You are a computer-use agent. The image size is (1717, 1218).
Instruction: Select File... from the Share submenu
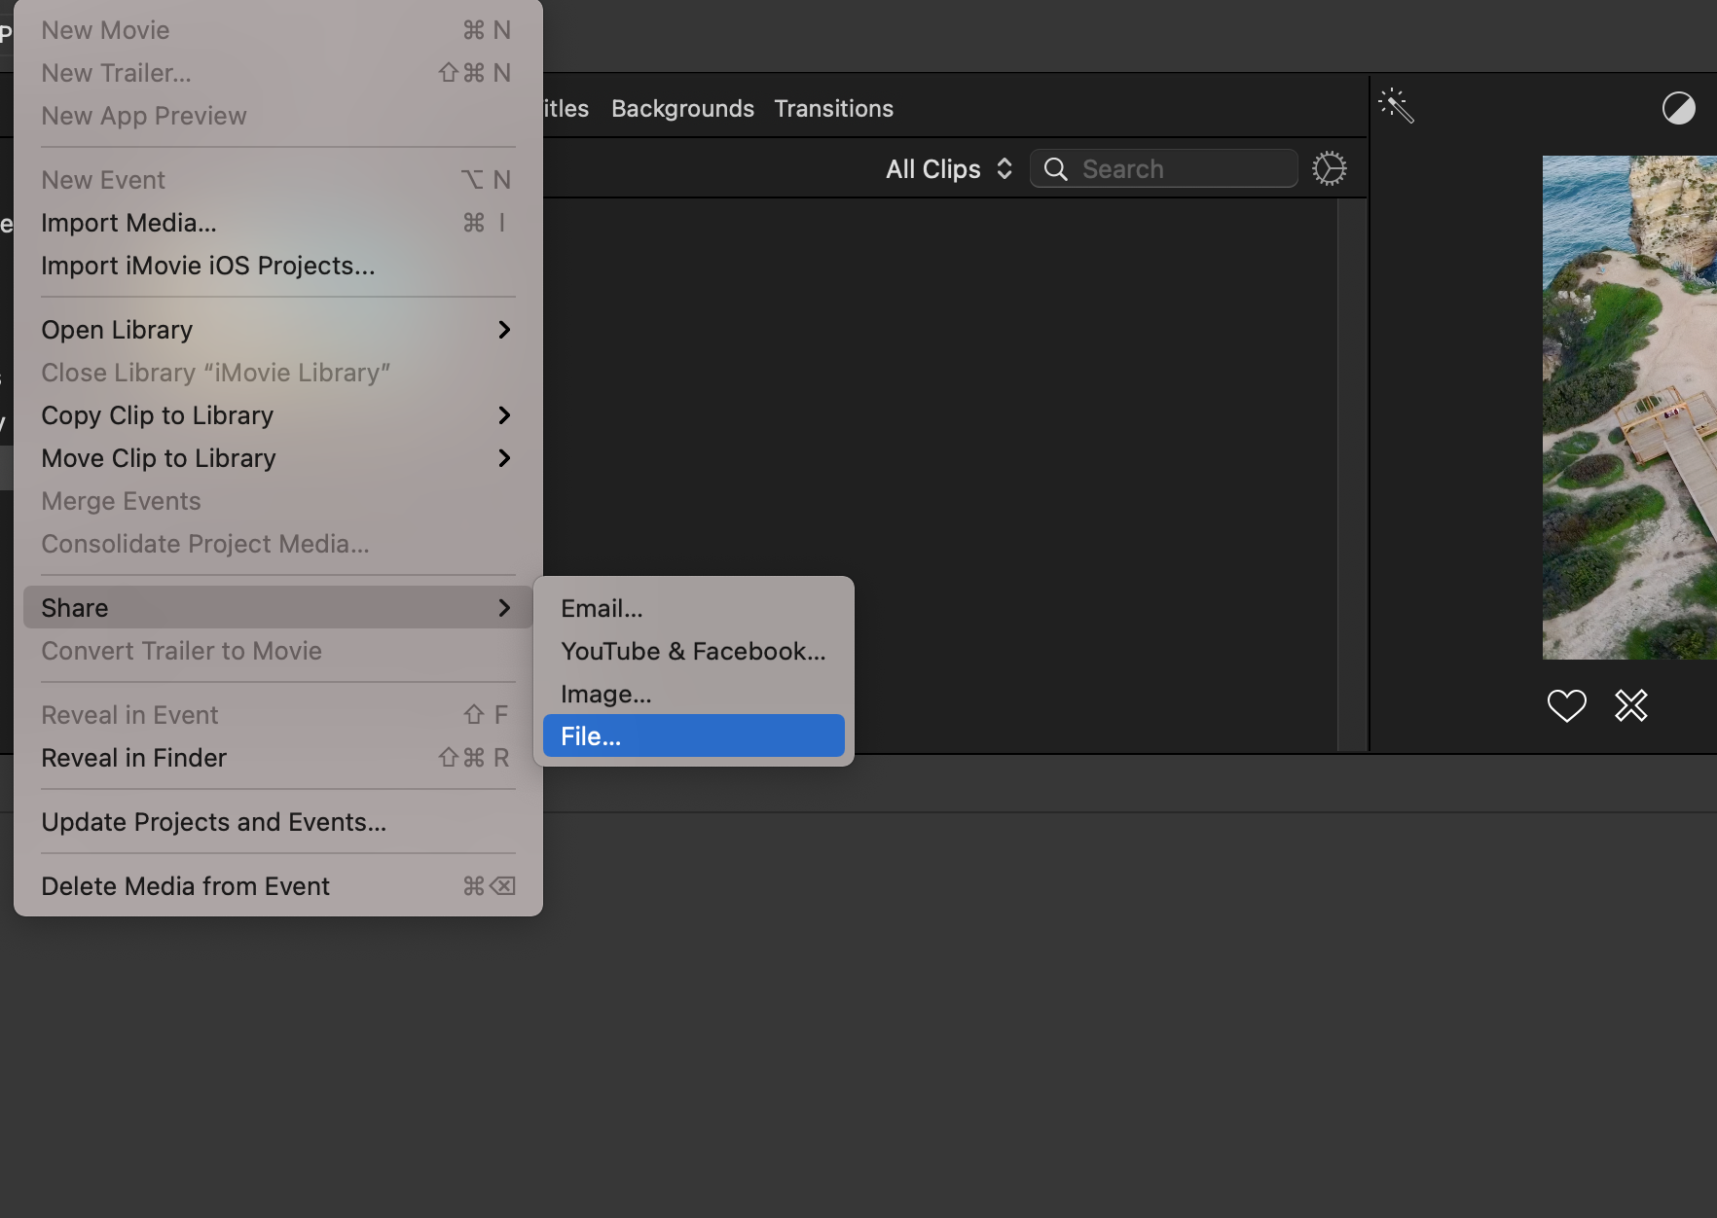click(x=692, y=736)
